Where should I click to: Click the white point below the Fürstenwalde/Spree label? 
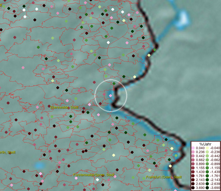click(97, 180)
